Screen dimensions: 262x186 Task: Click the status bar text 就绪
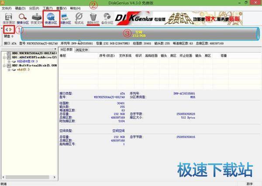pyautogui.click(x=4, y=184)
